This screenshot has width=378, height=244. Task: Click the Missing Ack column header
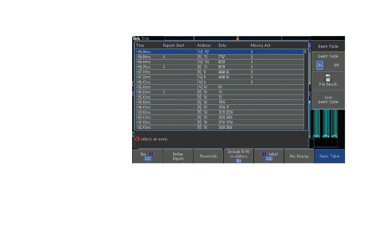pyautogui.click(x=260, y=45)
